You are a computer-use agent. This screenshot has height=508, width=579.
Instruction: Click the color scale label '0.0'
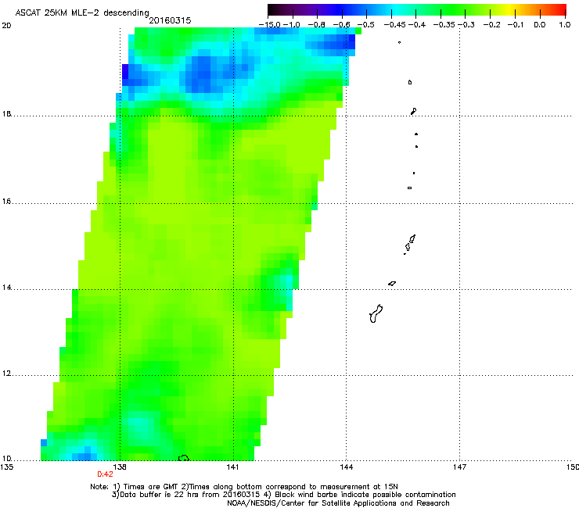pos(540,25)
